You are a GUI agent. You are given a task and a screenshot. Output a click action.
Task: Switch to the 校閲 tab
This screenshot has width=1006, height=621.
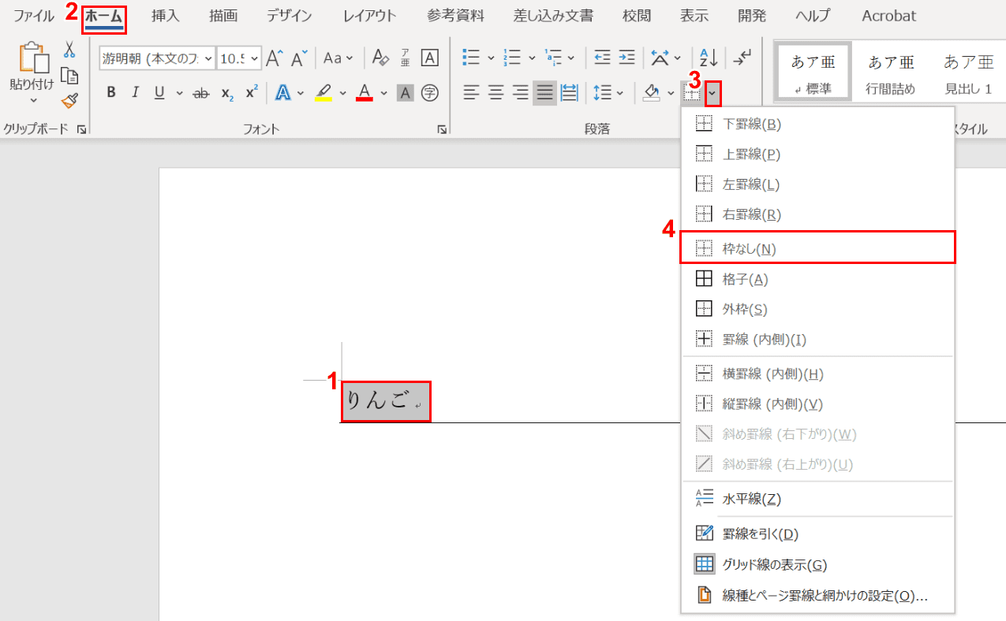tap(636, 16)
